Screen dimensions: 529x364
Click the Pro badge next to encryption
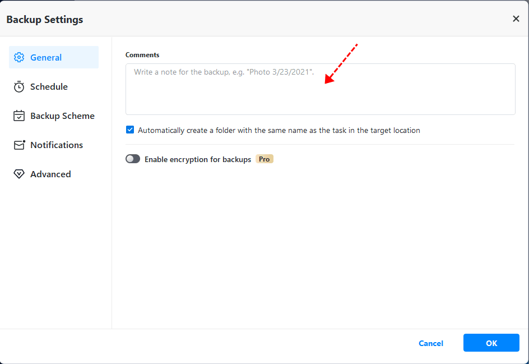pyautogui.click(x=264, y=159)
